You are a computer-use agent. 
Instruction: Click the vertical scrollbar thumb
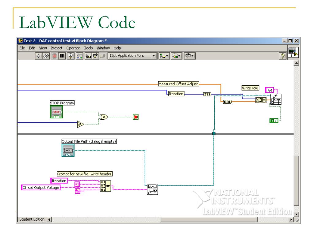[297, 181]
